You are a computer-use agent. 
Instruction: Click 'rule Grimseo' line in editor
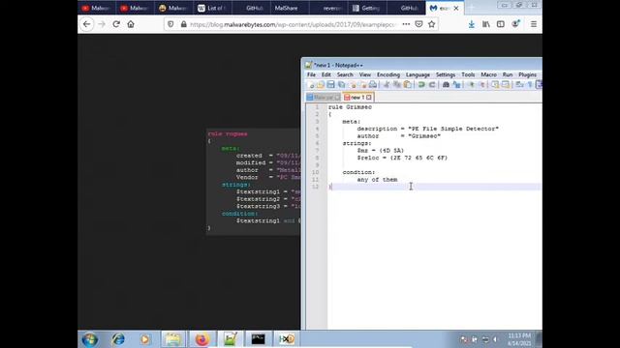click(x=350, y=107)
